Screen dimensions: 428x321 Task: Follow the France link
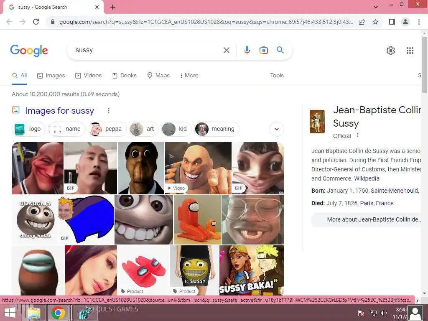click(385, 204)
